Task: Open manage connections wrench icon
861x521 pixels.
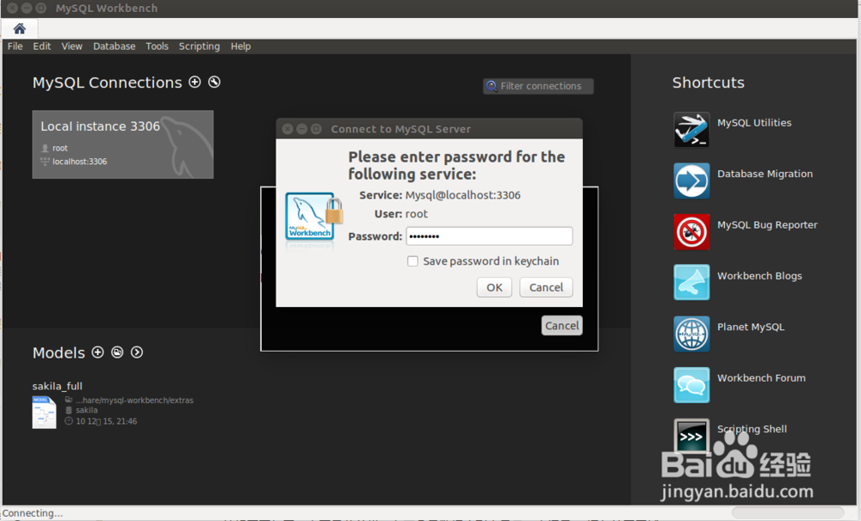Action: coord(214,82)
